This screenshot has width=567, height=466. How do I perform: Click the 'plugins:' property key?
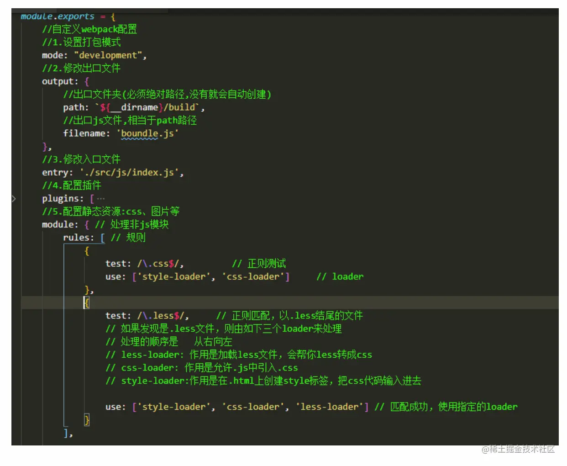click(x=63, y=199)
